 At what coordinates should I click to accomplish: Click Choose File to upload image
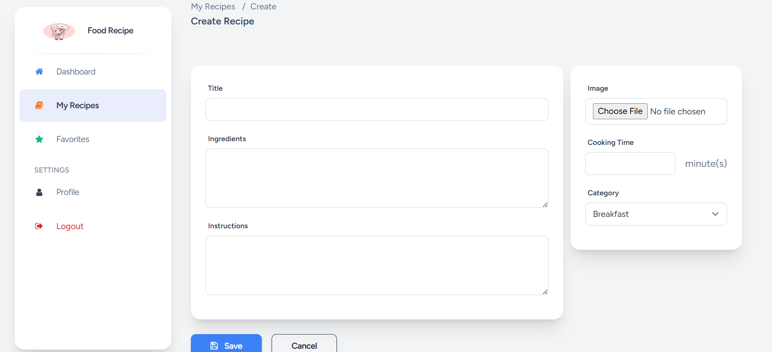[x=620, y=112]
